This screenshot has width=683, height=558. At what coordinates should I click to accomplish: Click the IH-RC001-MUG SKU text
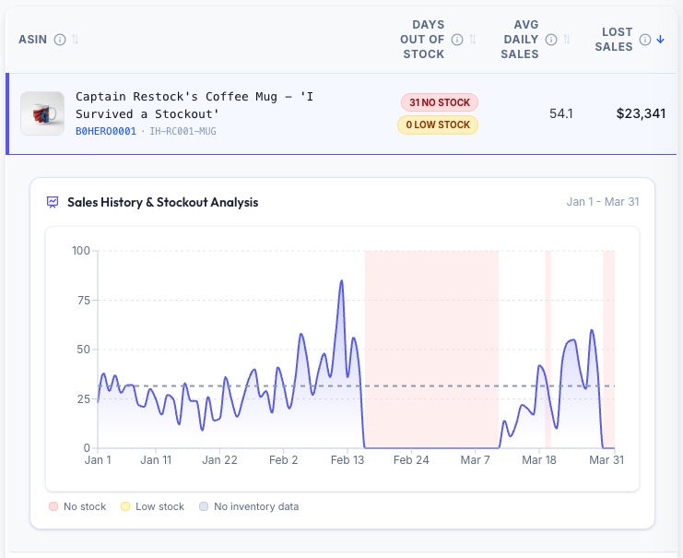183,131
